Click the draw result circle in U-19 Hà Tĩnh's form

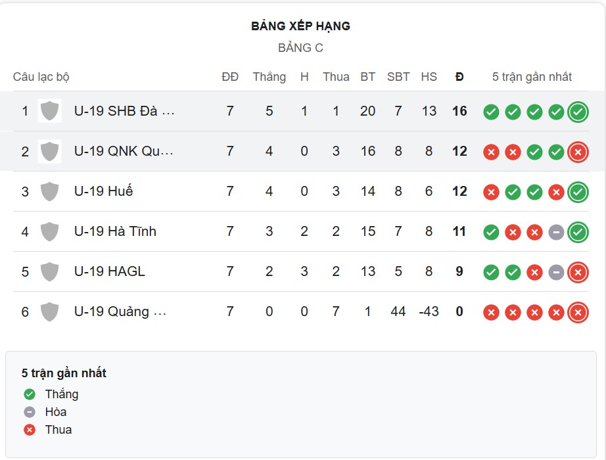coord(556,231)
